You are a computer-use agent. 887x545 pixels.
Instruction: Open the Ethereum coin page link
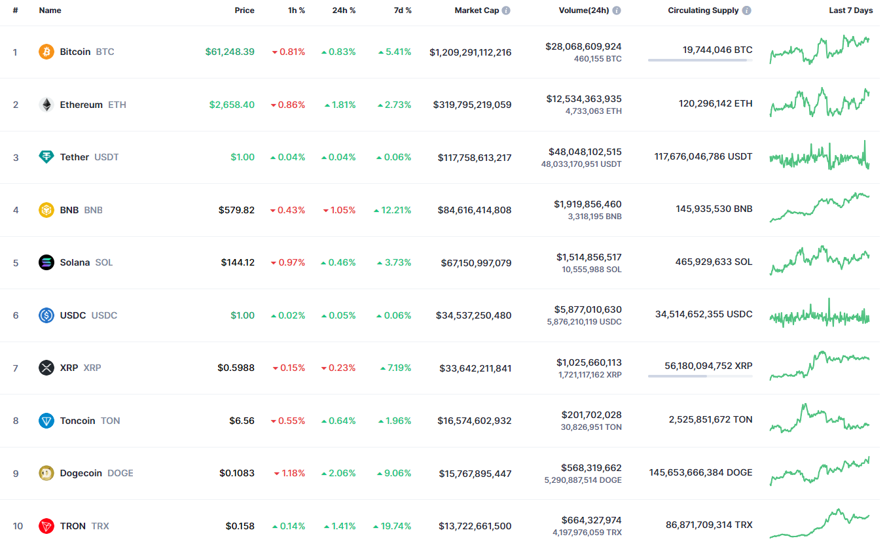click(81, 105)
